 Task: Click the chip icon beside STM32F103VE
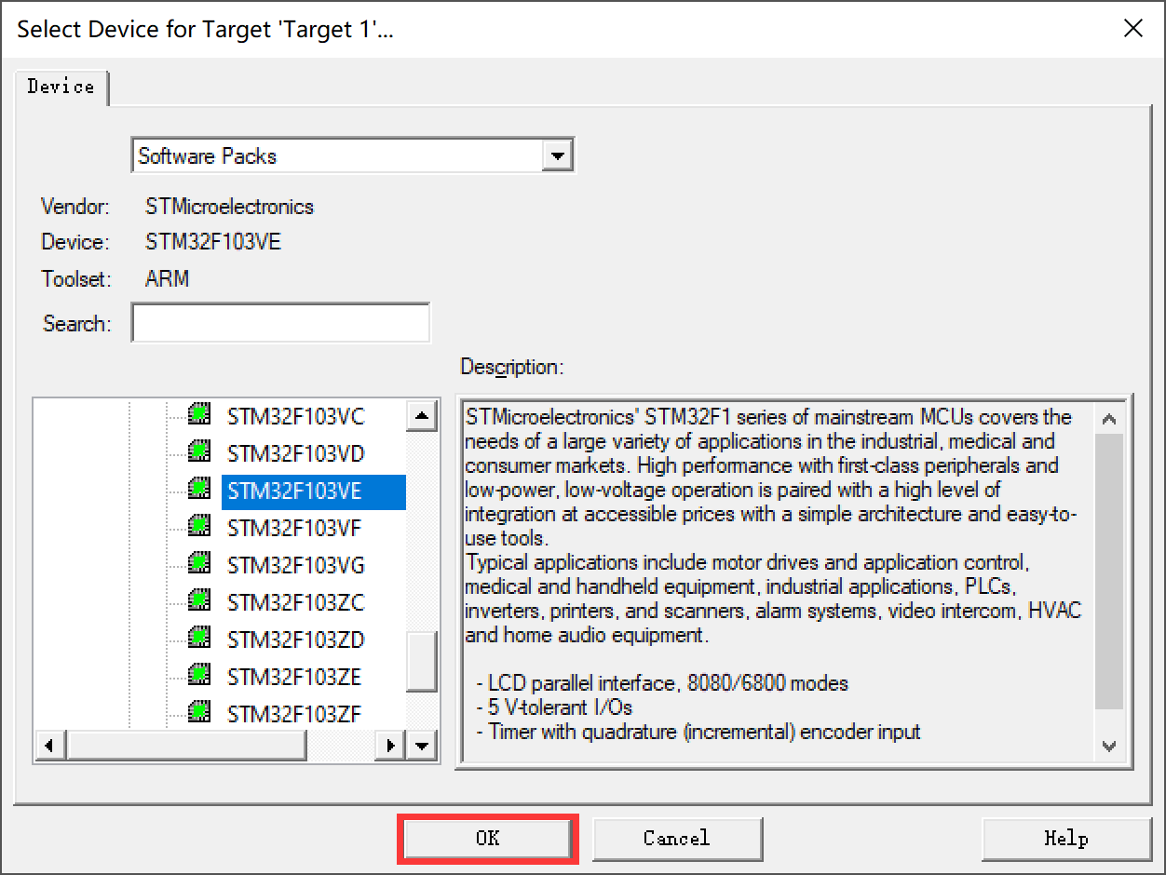pos(198,489)
